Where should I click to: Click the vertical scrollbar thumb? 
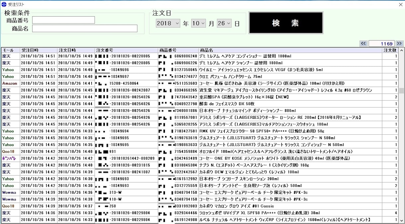tap(401, 91)
